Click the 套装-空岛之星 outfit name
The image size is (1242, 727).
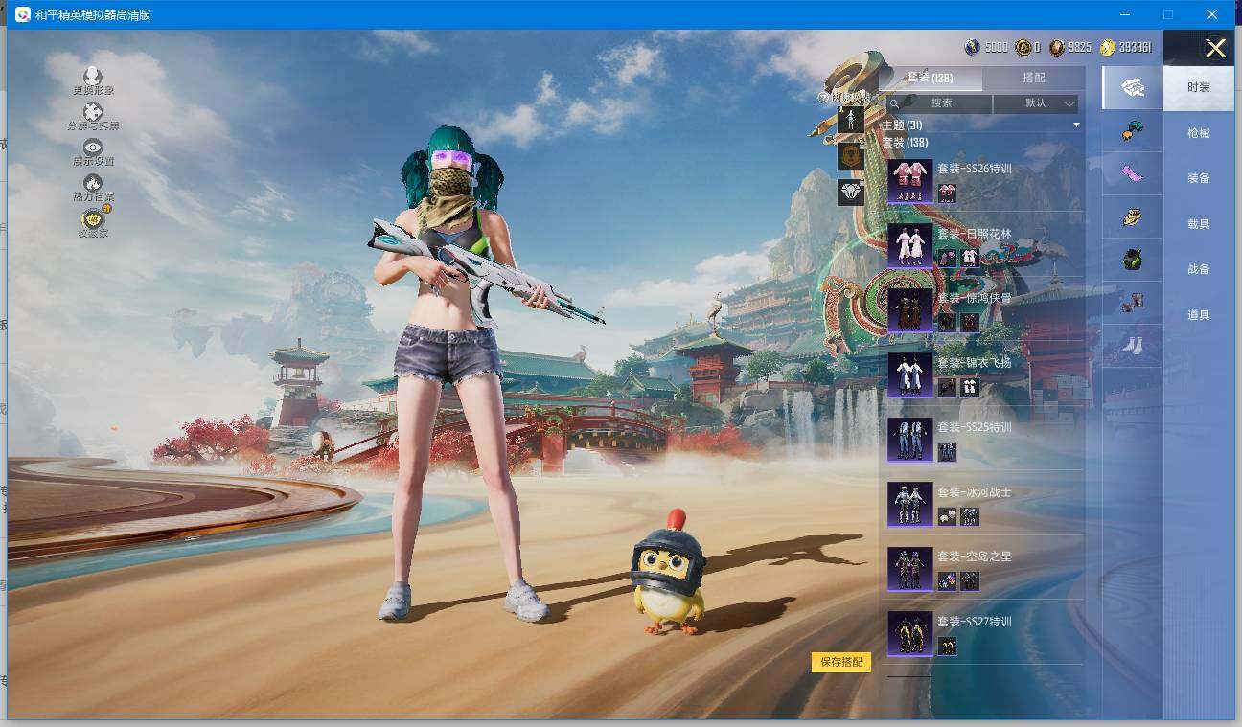[974, 557]
